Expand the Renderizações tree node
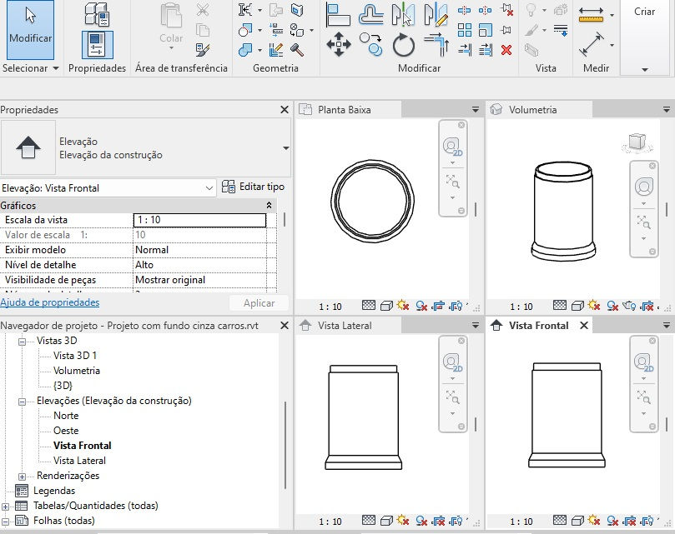This screenshot has width=675, height=534. coord(23,476)
